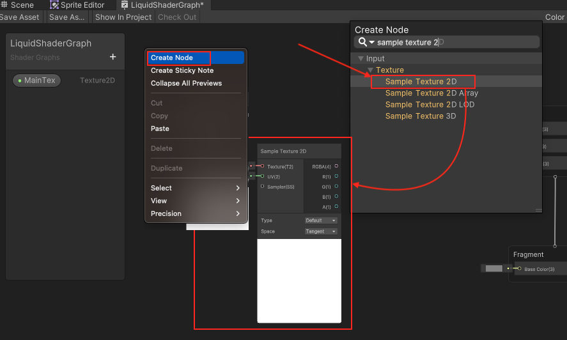This screenshot has height=340, width=567.
Task: Click the Sampler(SS) input port
Action: [263, 187]
